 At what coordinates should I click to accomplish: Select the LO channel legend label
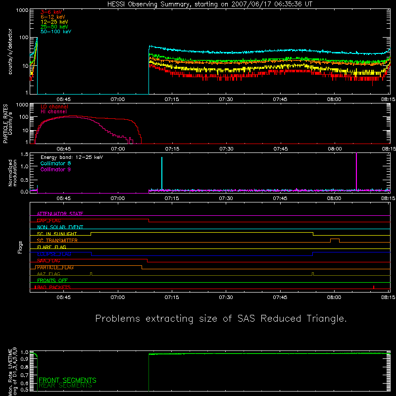click(x=54, y=106)
